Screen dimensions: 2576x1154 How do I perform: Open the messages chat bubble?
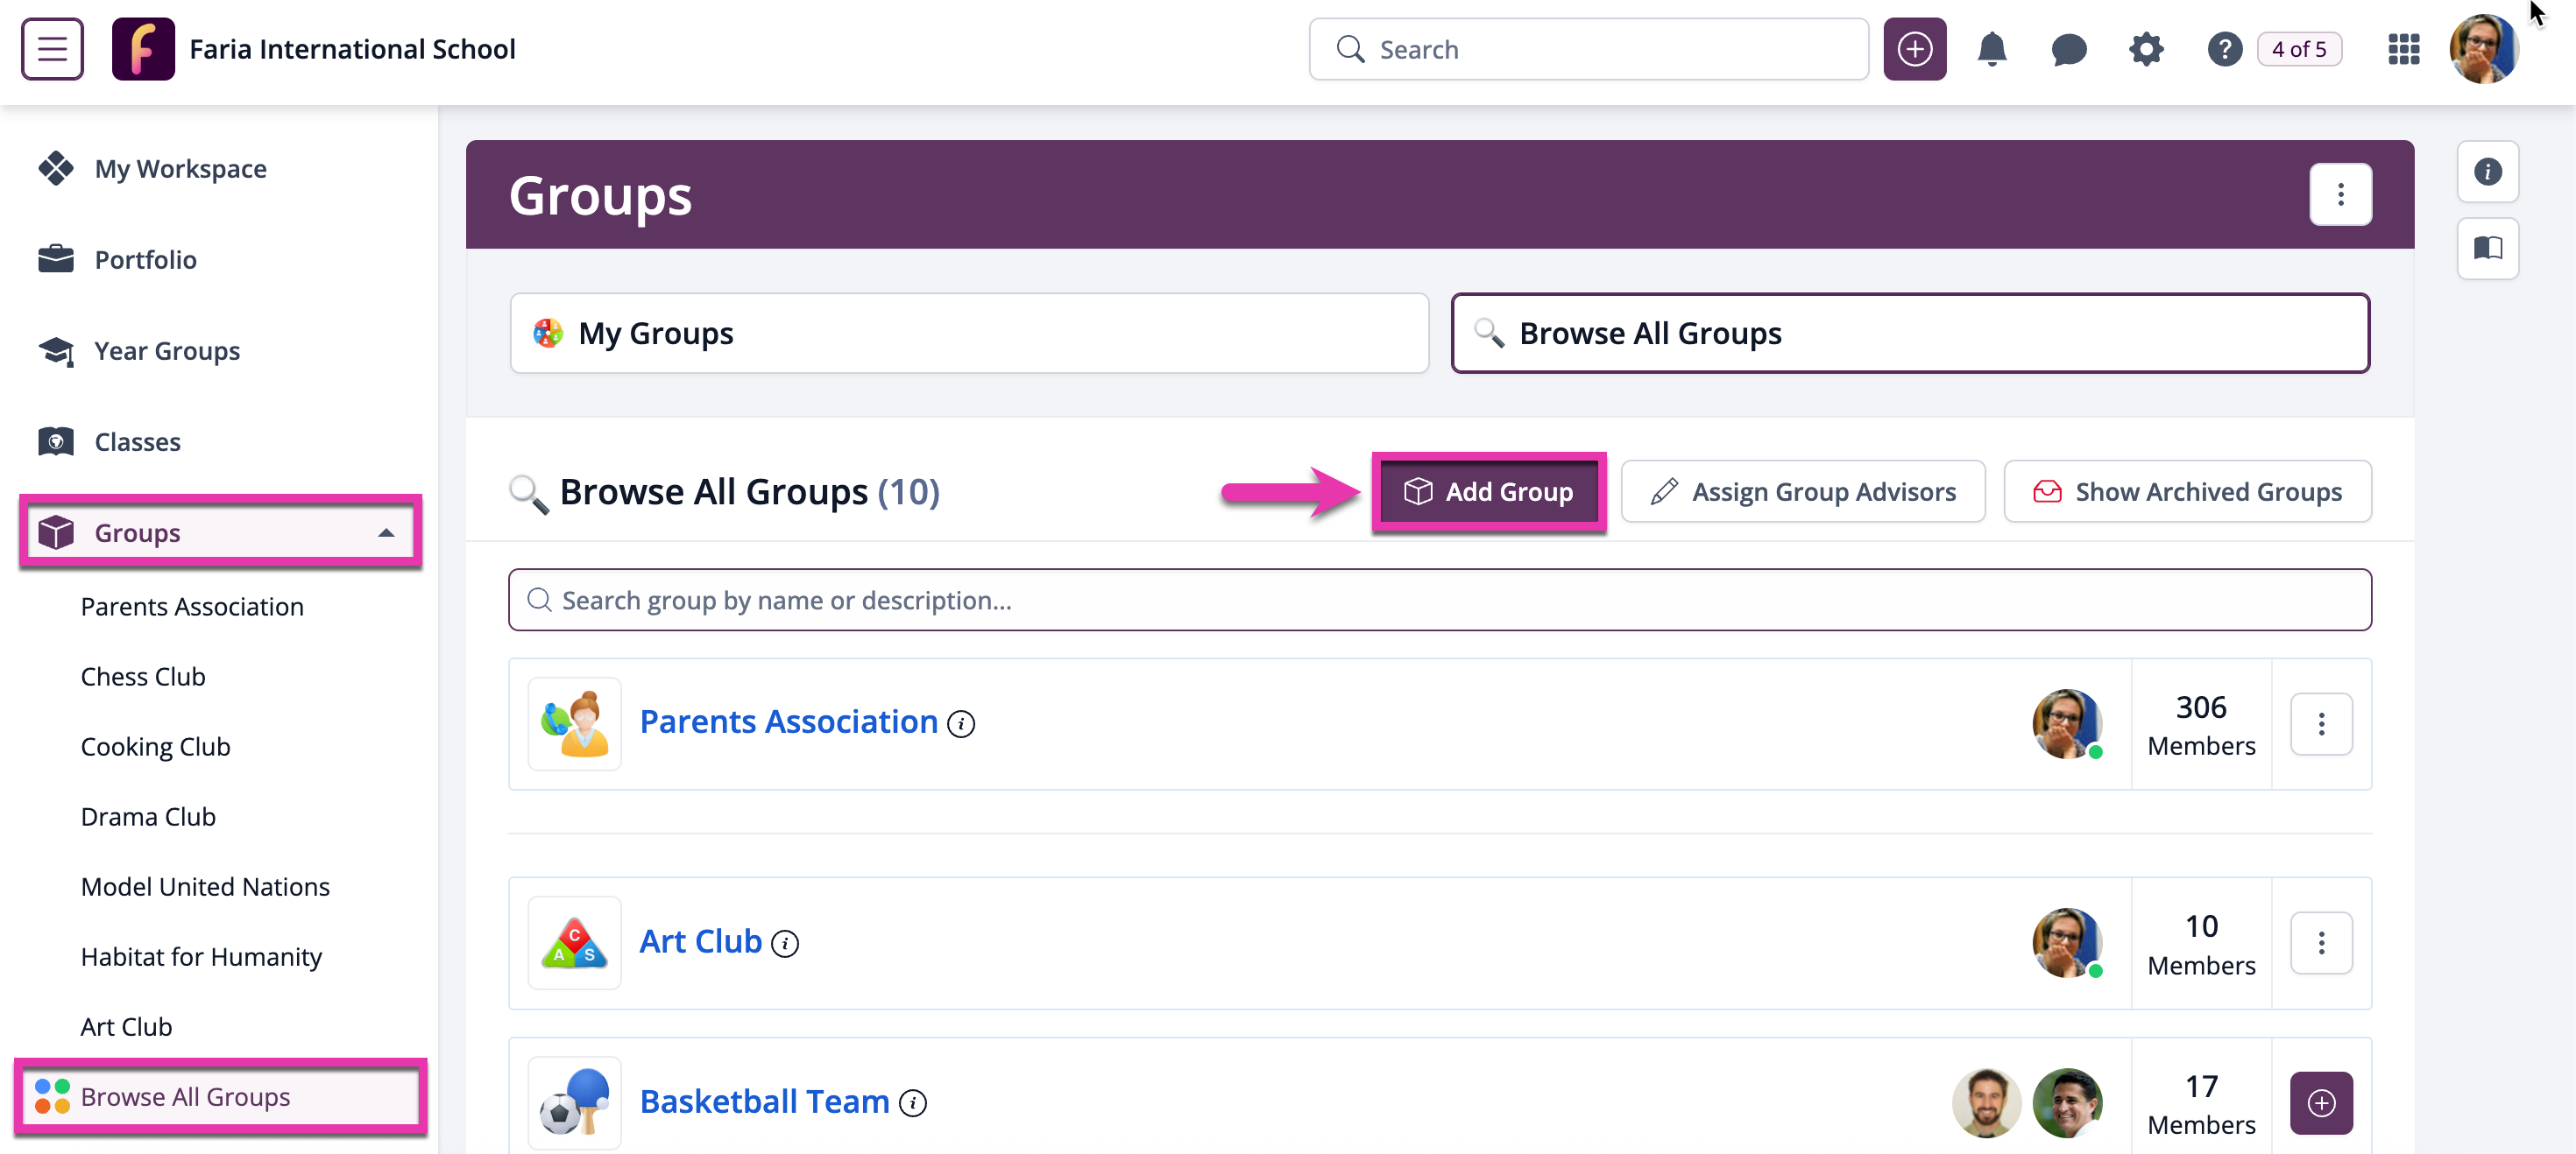2068,49
